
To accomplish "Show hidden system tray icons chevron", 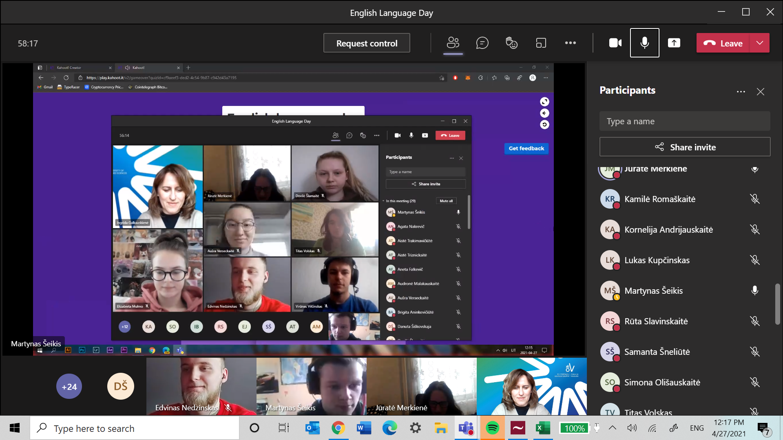I will (x=612, y=428).
